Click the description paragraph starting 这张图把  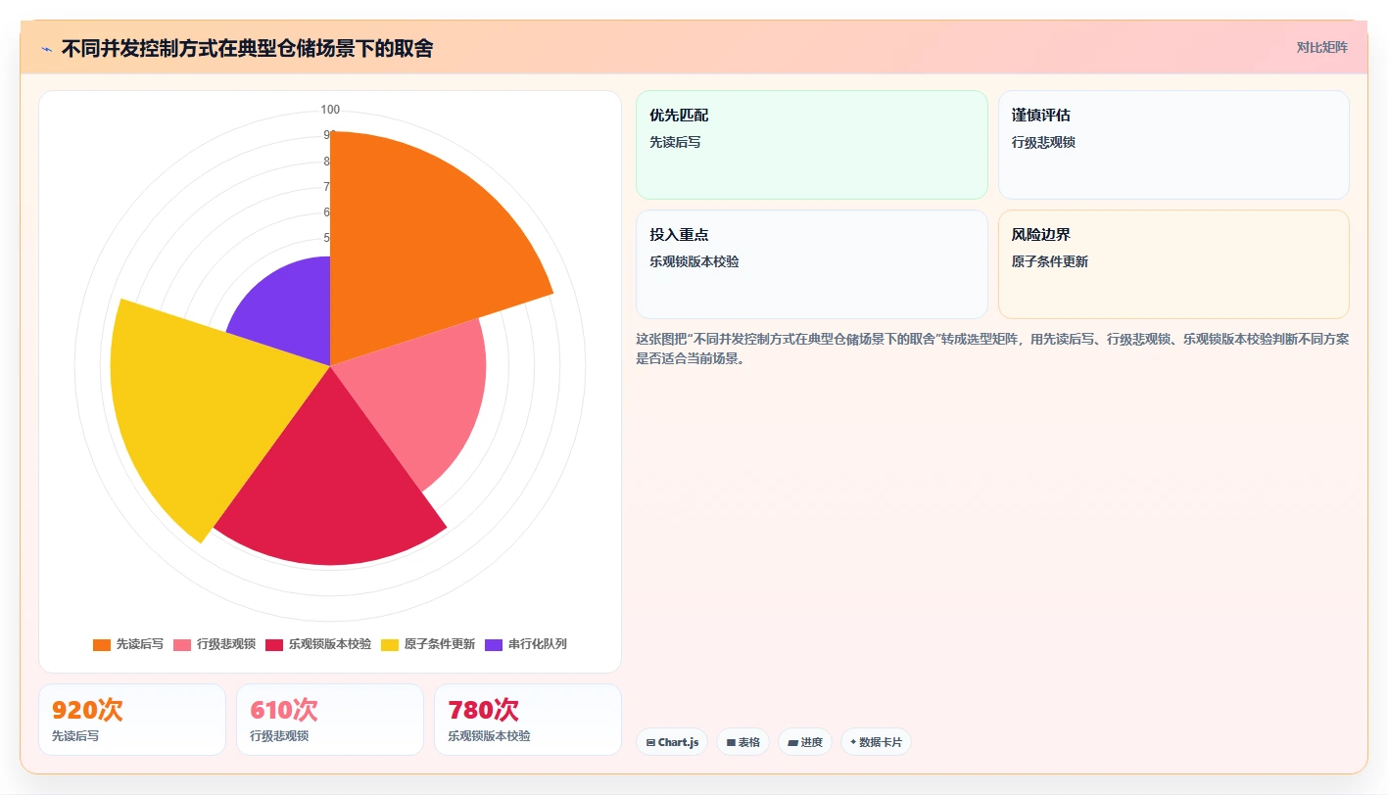pos(992,349)
